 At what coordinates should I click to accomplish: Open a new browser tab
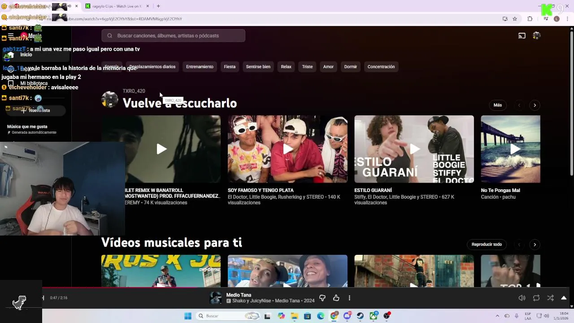coord(158,6)
